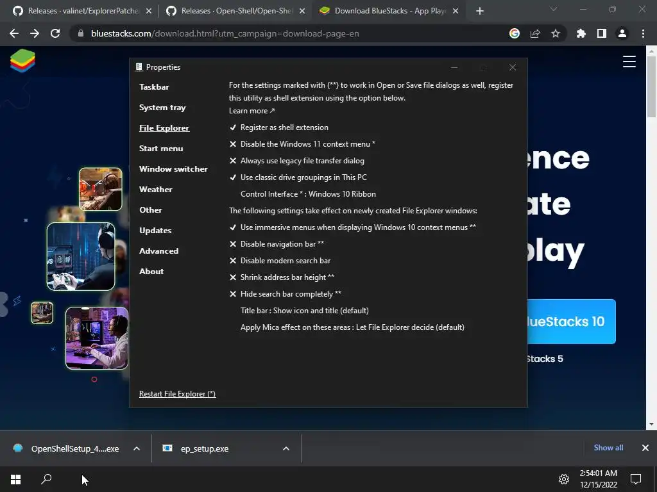Select Advanced section
Viewport: 657px width, 492px height.
[x=159, y=251]
